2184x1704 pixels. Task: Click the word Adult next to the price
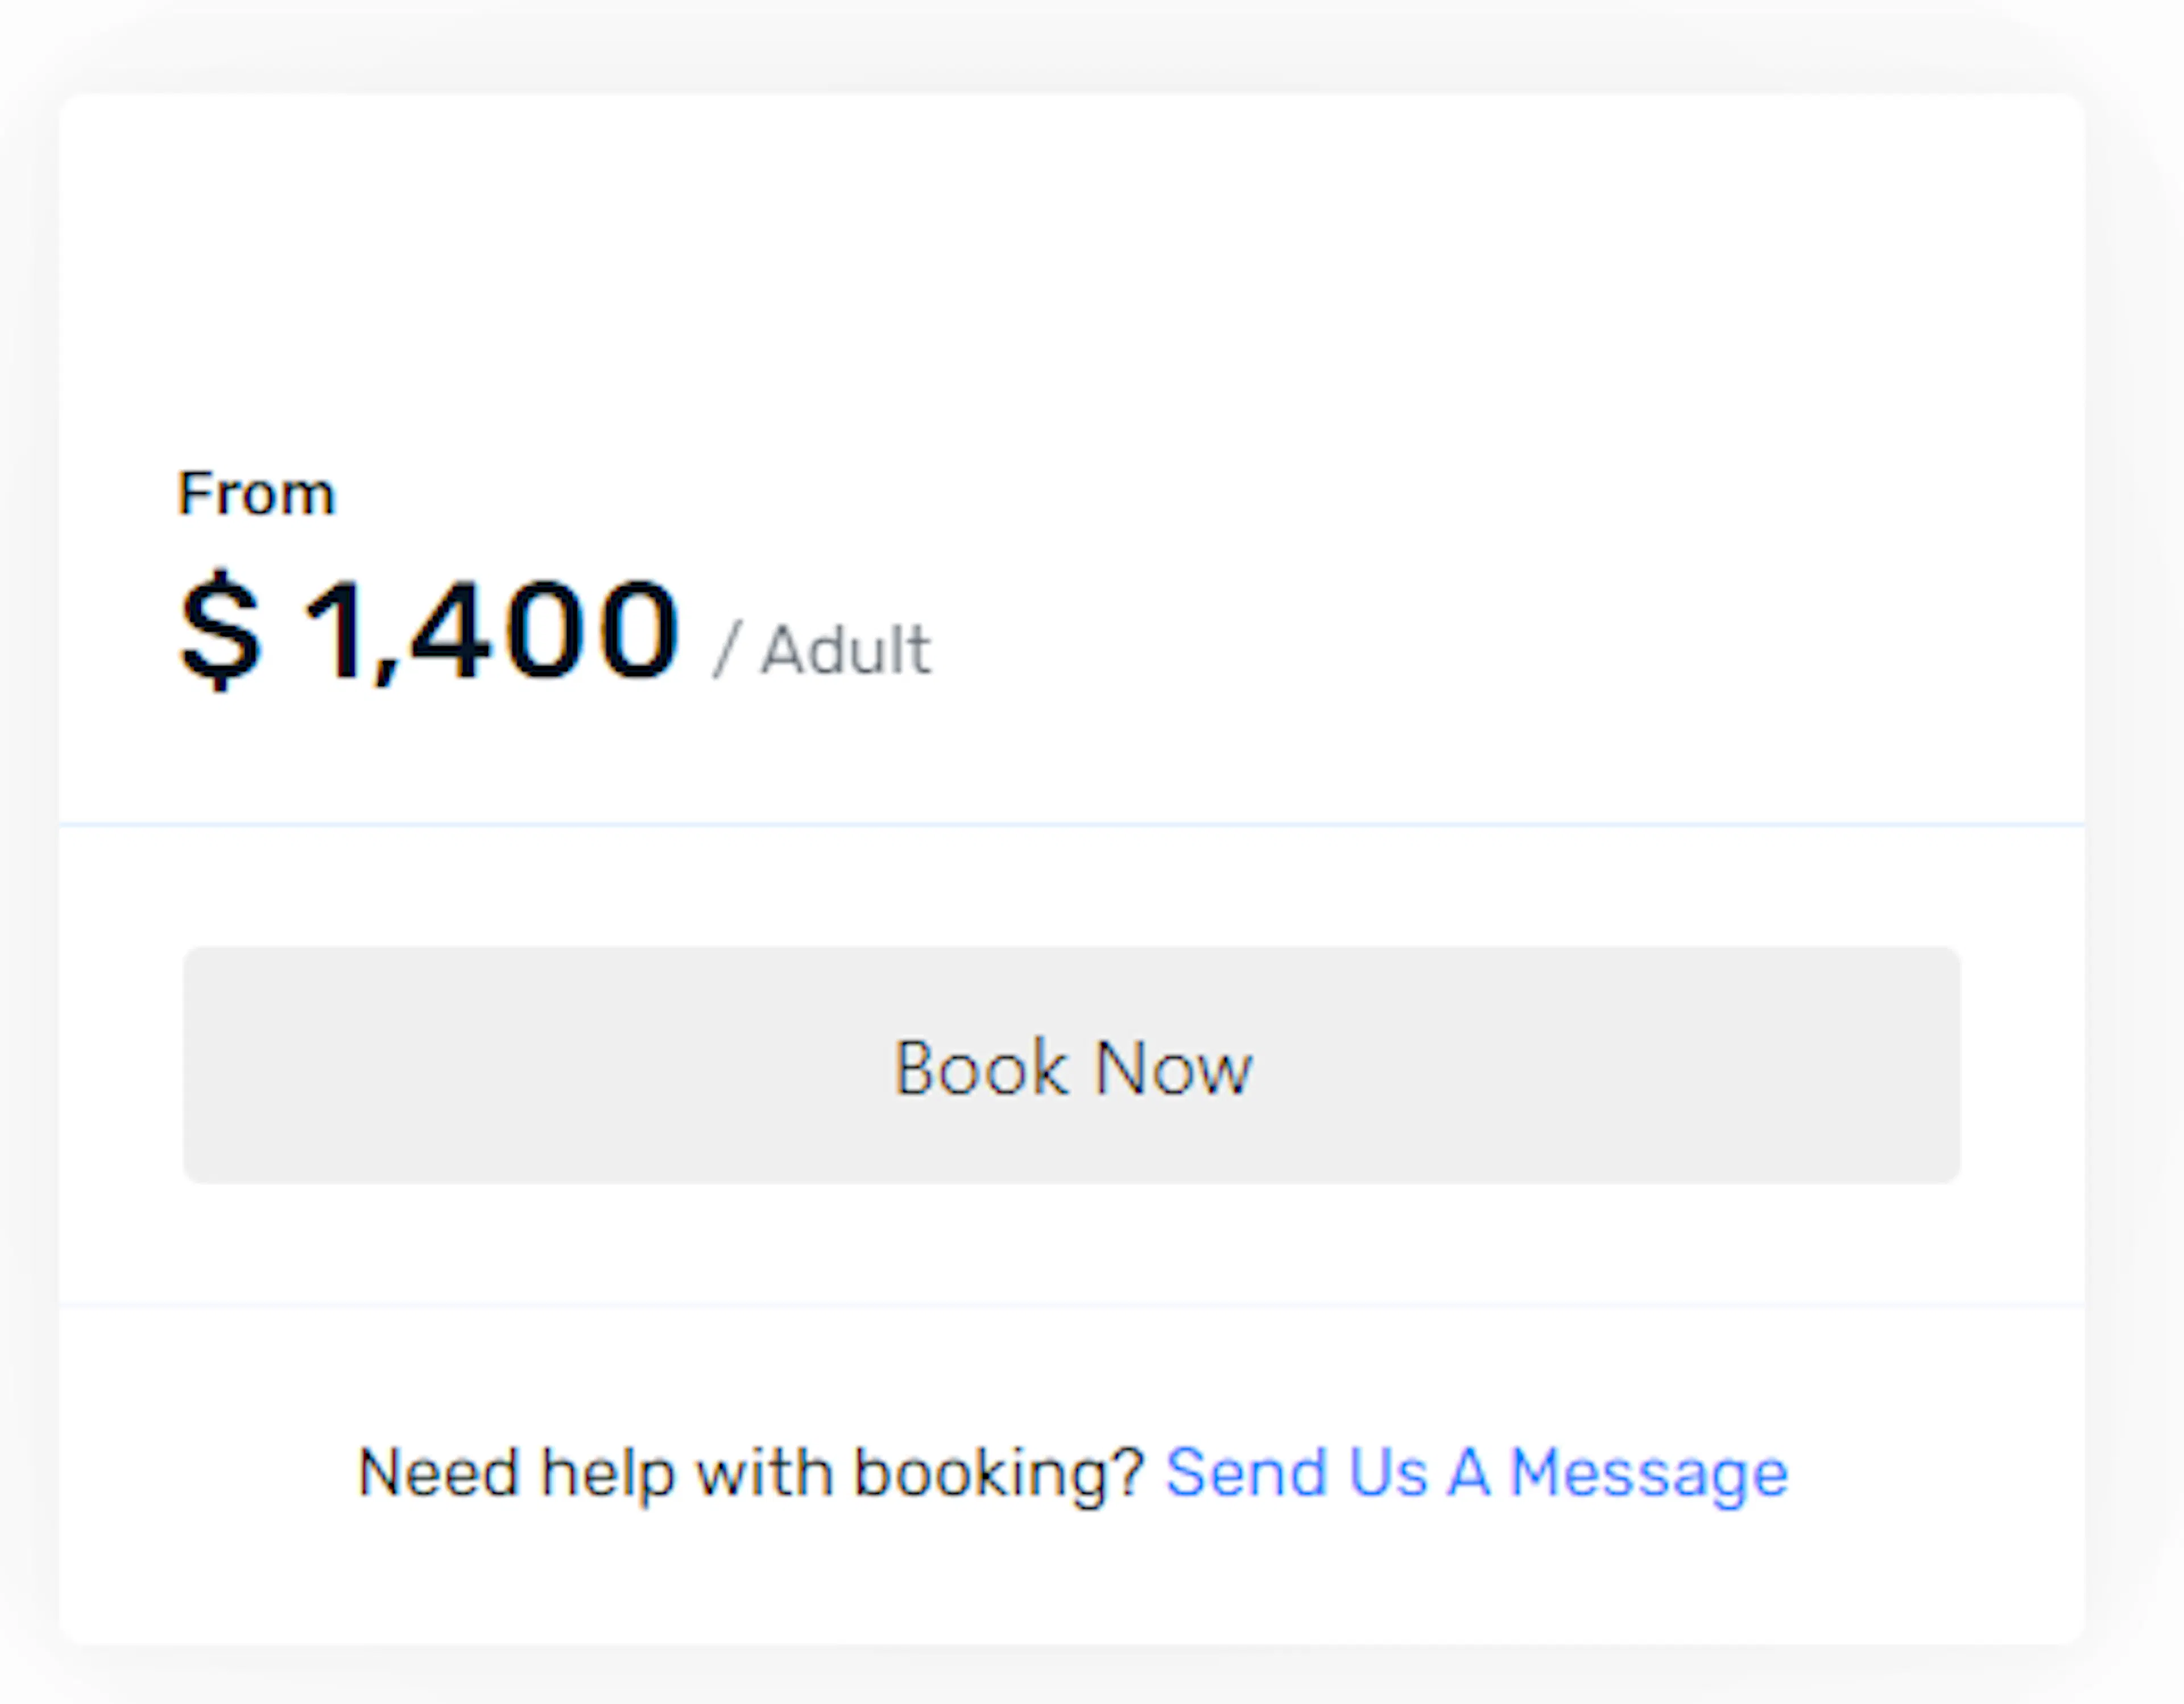tap(846, 649)
